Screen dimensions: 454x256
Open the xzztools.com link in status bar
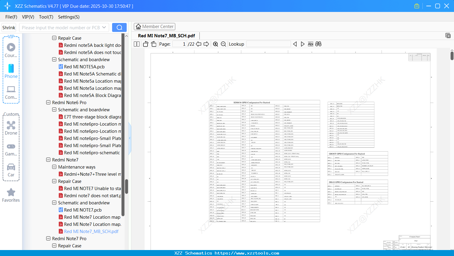[x=247, y=253]
